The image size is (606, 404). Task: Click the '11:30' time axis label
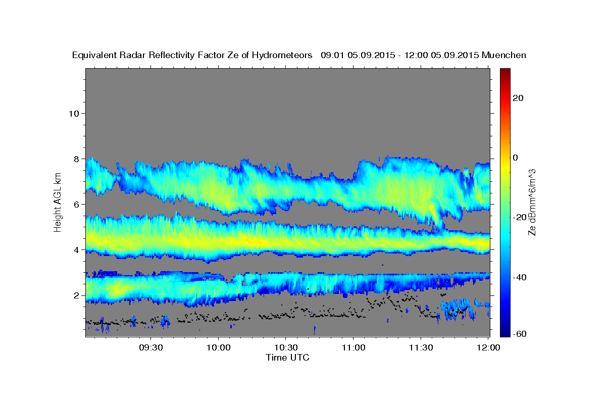[x=420, y=348]
